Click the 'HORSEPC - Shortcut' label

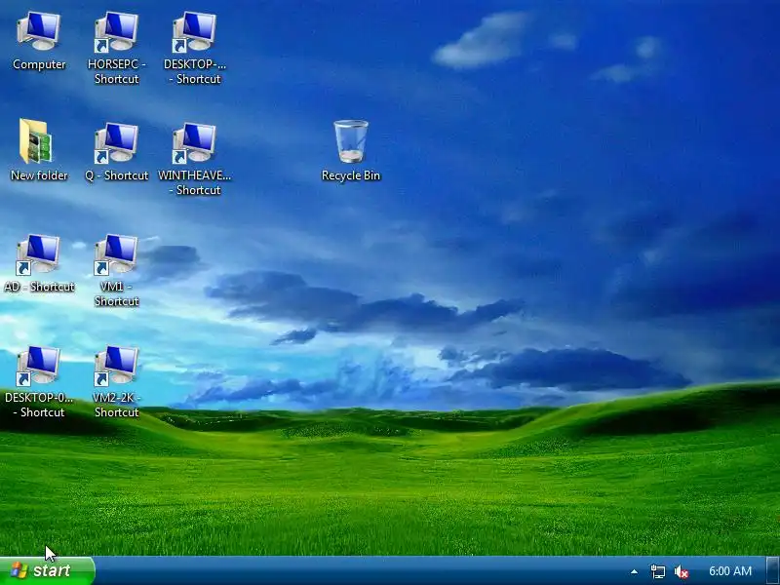116,71
